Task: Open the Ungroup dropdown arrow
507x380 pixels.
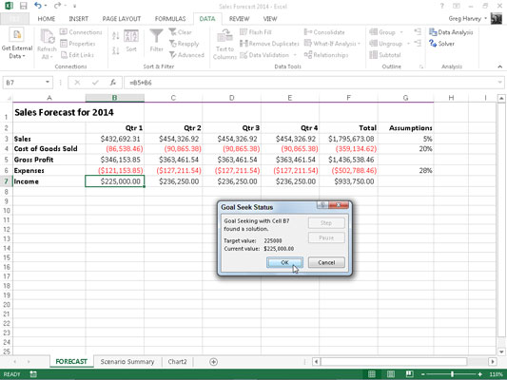Action: point(408,44)
